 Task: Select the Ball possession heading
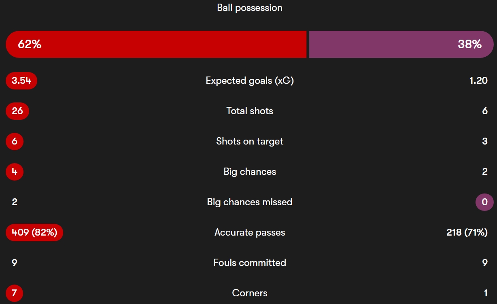coord(250,8)
